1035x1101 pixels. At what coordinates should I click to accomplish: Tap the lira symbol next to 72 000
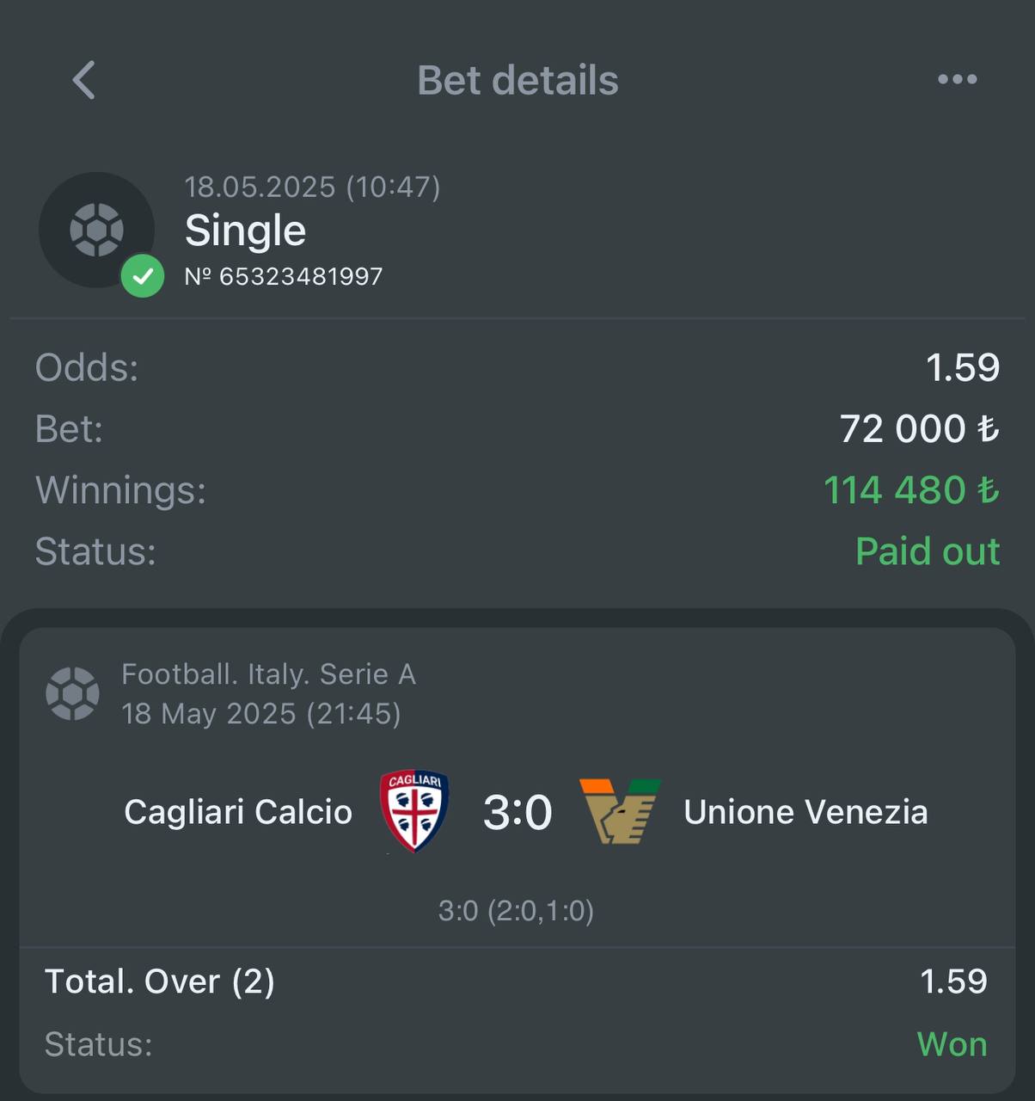(x=988, y=428)
